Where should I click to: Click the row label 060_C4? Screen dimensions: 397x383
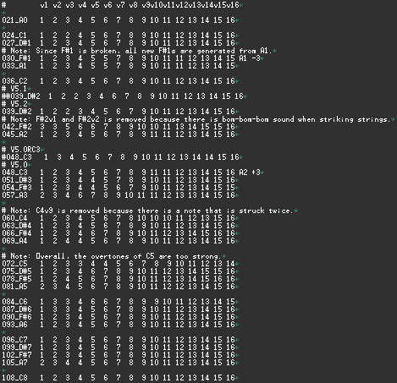[x=14, y=218]
